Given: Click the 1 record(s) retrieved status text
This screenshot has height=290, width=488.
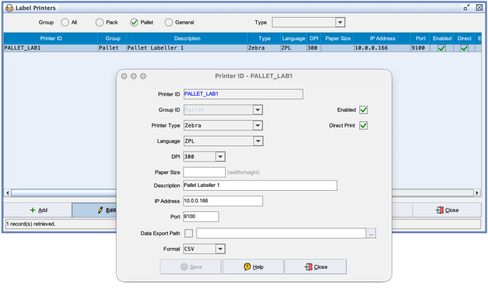Looking at the screenshot, I should tap(31, 224).
